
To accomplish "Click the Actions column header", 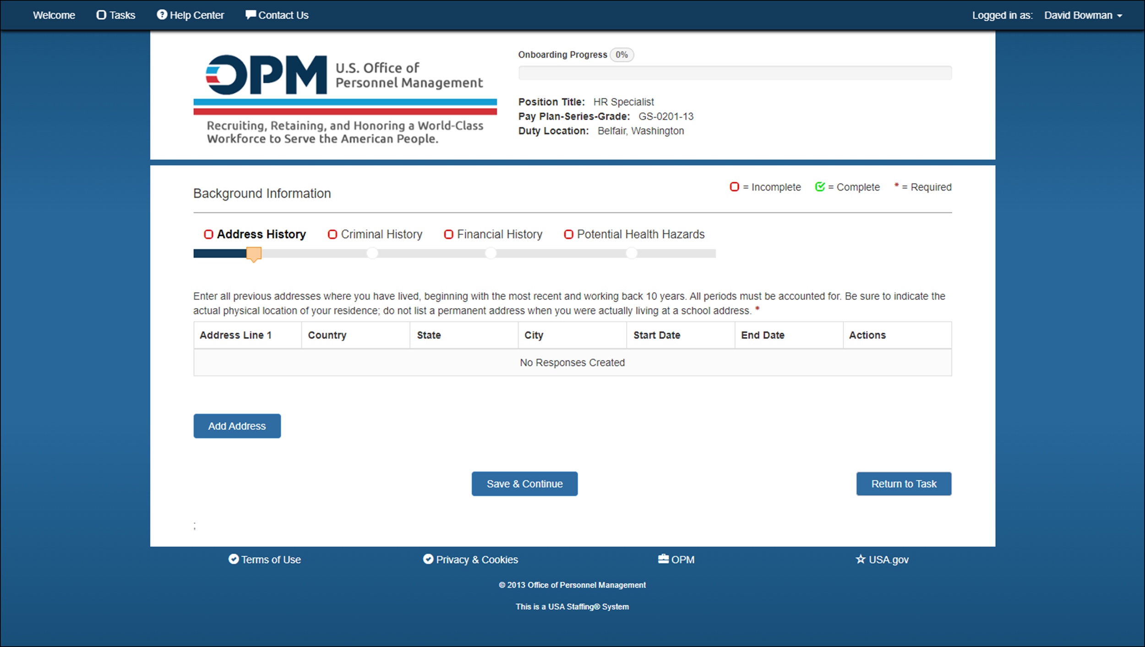I will (x=897, y=335).
